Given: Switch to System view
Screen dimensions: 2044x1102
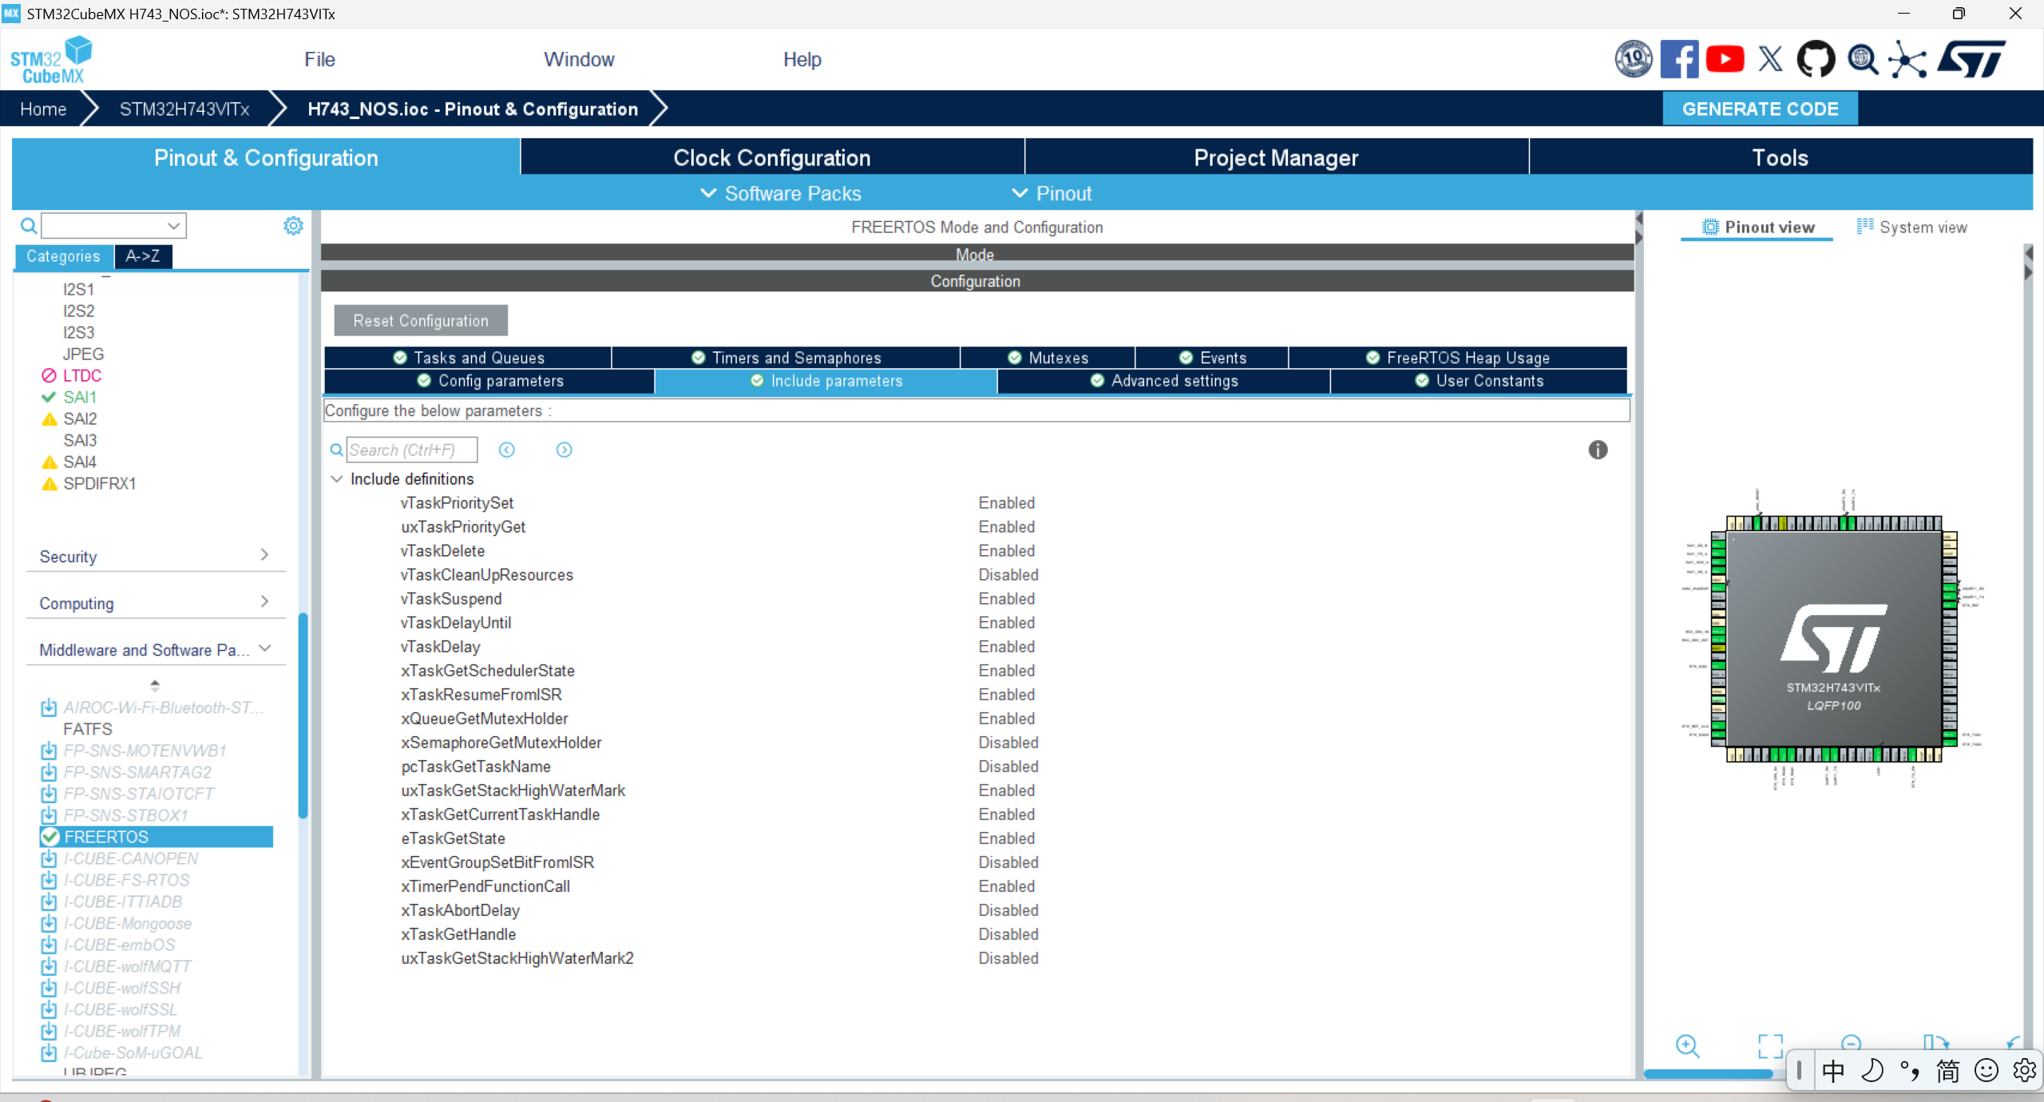Looking at the screenshot, I should 1911,228.
